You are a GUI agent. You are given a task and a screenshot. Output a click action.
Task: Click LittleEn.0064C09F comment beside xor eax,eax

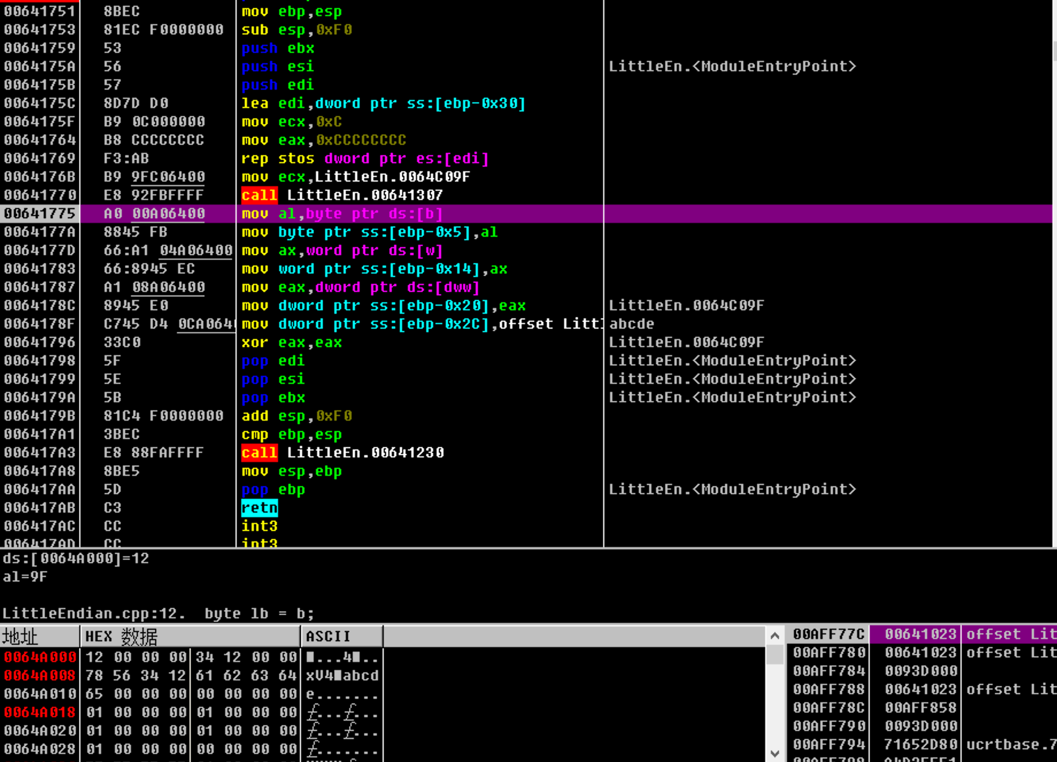[686, 342]
